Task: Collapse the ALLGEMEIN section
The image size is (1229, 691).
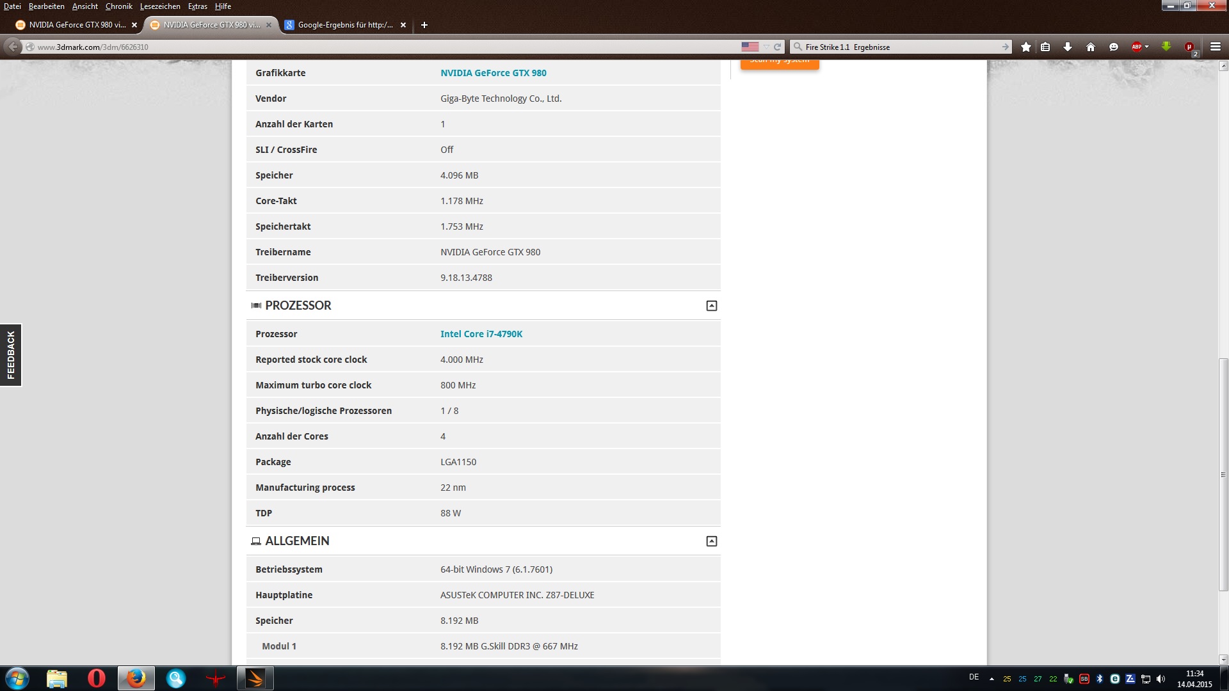Action: [711, 541]
